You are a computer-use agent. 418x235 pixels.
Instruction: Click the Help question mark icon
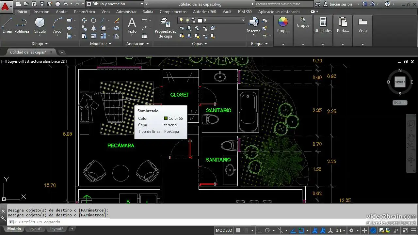point(388,4)
